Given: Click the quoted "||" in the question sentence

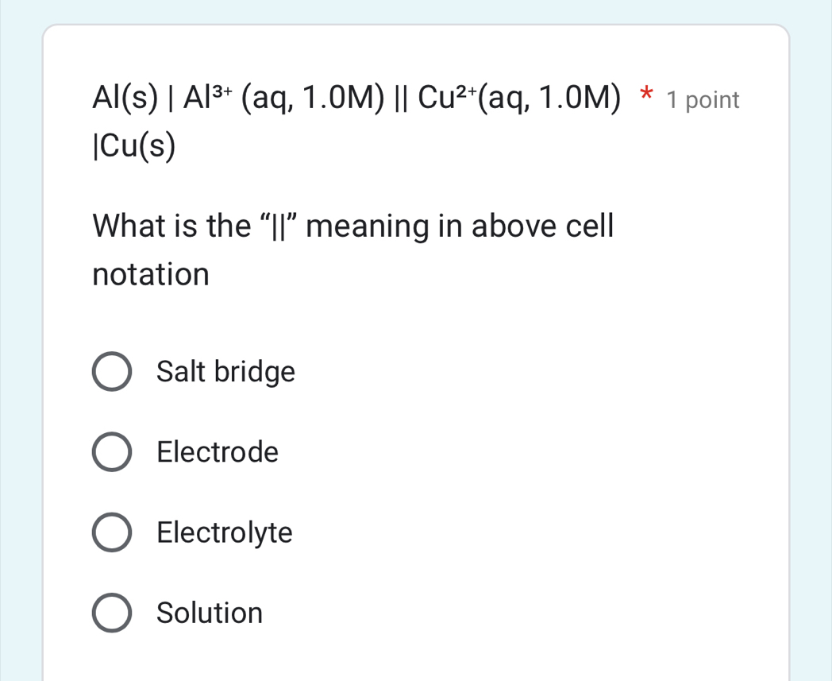Looking at the screenshot, I should tap(279, 226).
